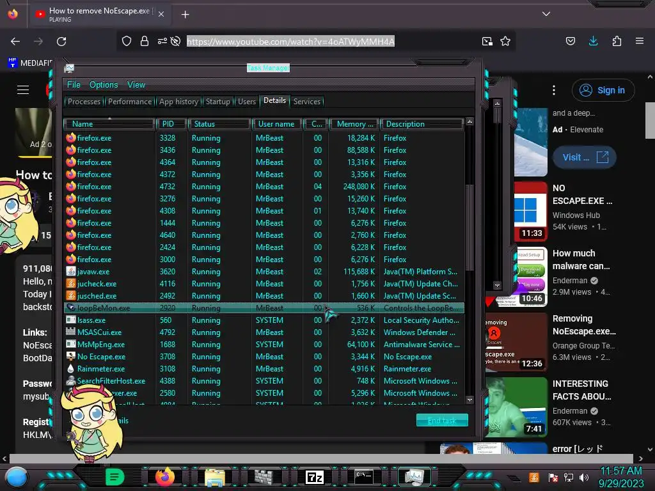Sort by Status column header
Screen dimensions: 655x491
pos(219,124)
